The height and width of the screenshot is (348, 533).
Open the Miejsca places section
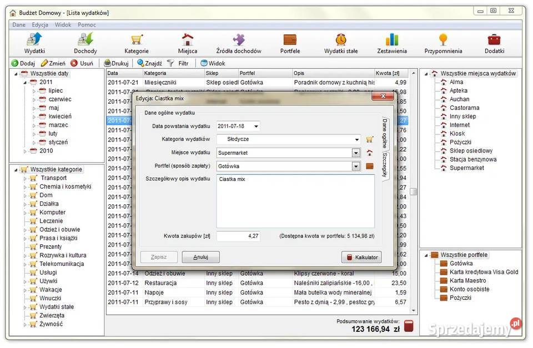(x=188, y=43)
